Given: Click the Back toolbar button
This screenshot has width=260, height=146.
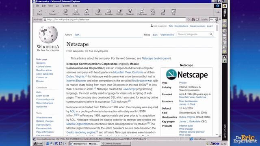Looking at the screenshot, I should point(40,12).
